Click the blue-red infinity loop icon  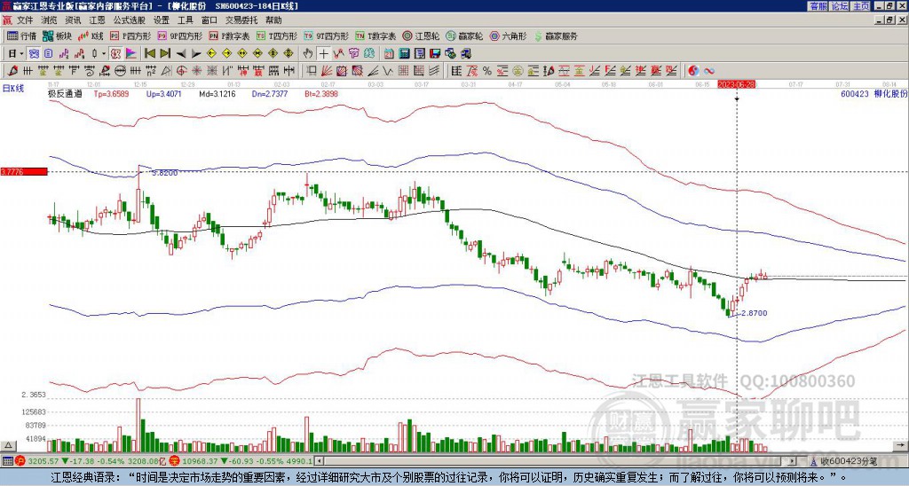(x=709, y=71)
